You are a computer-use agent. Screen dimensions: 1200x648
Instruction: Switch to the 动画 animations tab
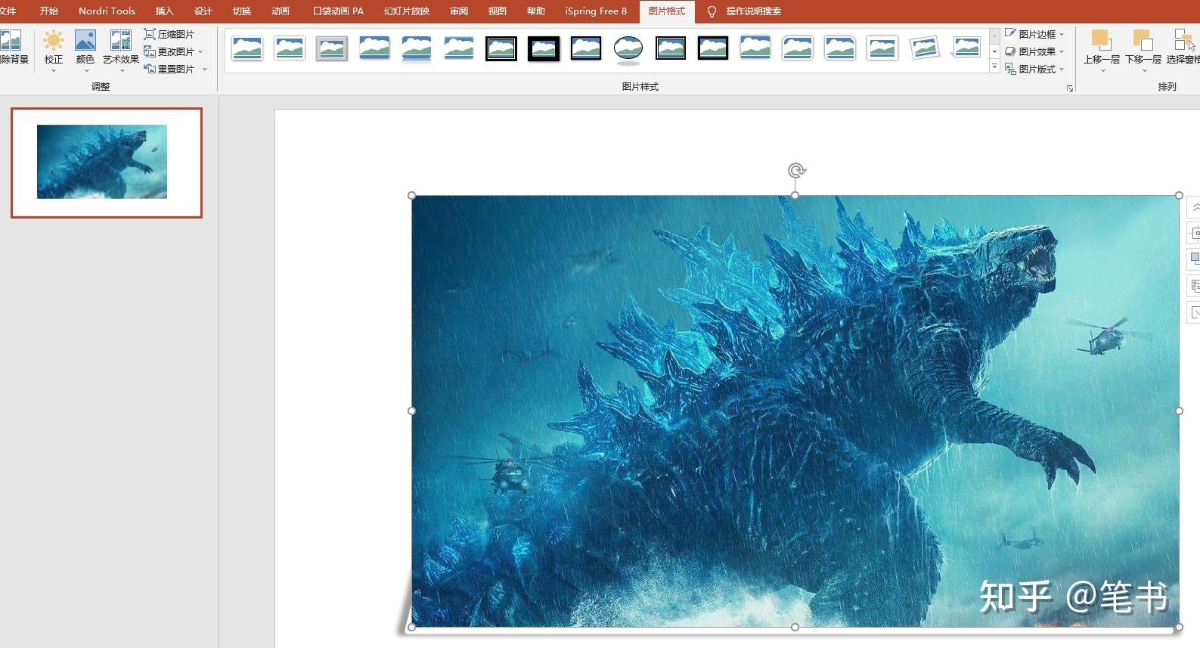point(281,11)
